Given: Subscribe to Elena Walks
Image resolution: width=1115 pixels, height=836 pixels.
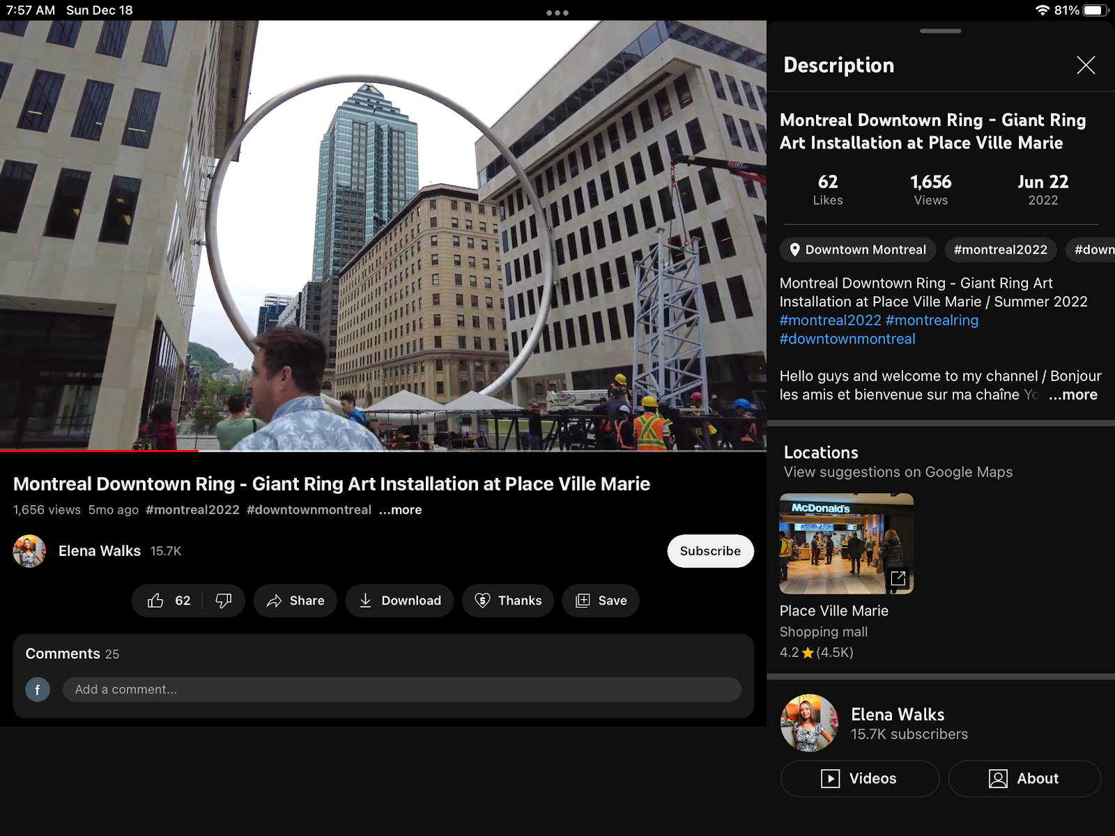Looking at the screenshot, I should tap(710, 551).
